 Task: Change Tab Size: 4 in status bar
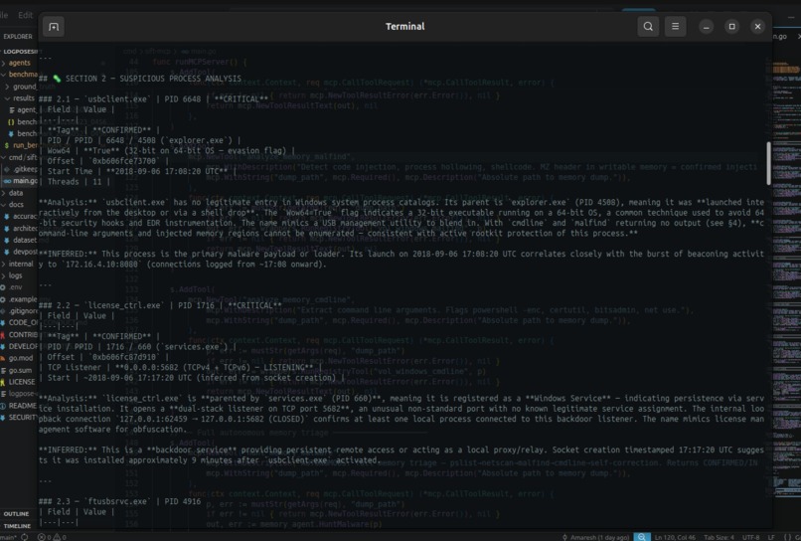coord(721,537)
